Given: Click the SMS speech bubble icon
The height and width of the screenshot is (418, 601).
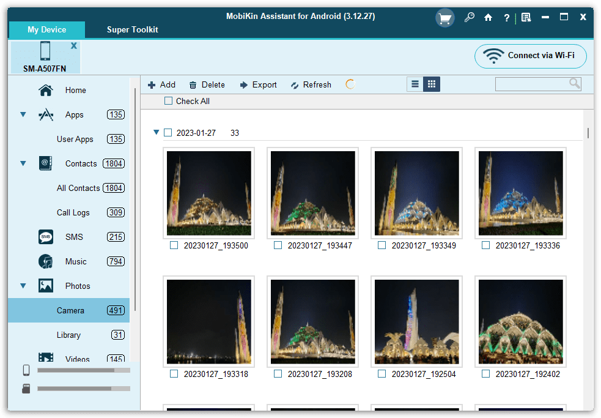Looking at the screenshot, I should (46, 237).
